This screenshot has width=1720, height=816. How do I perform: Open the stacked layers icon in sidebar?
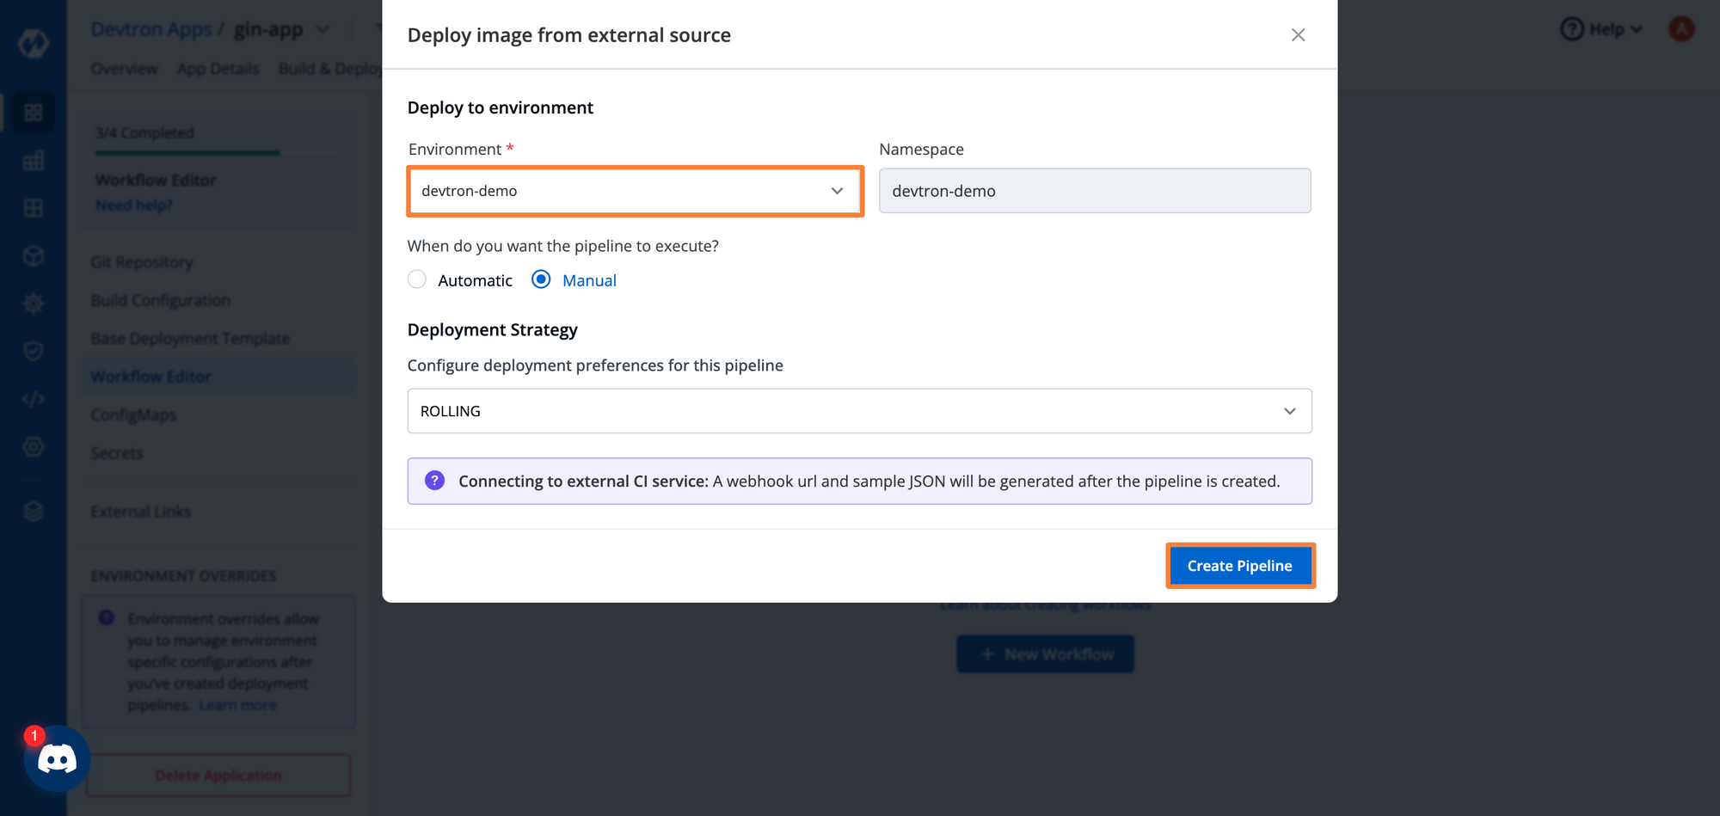tap(34, 511)
